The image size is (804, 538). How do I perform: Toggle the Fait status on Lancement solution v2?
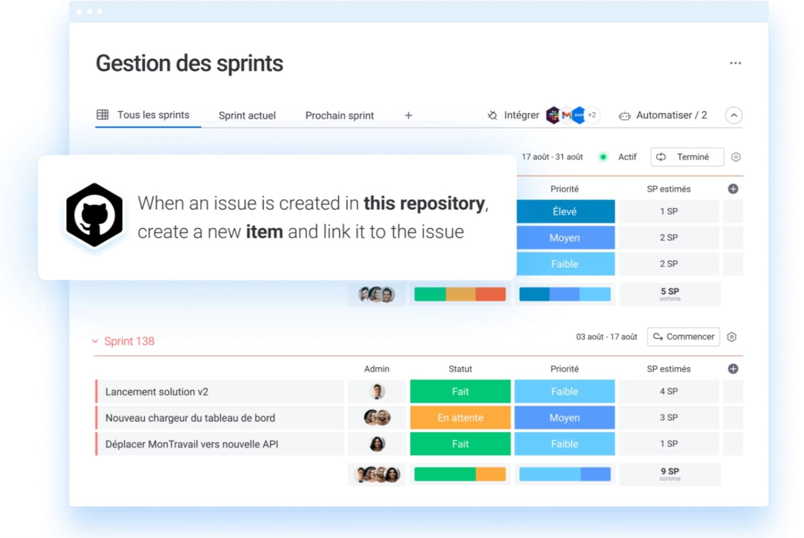pyautogui.click(x=460, y=391)
